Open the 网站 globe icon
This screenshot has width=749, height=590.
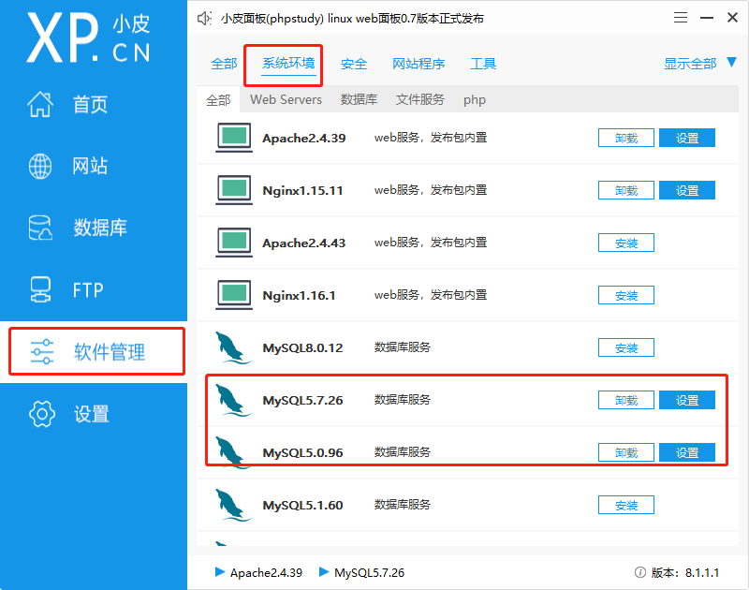click(40, 167)
